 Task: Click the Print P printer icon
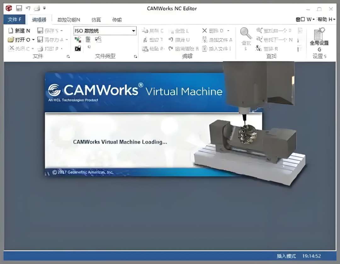(x=40, y=49)
